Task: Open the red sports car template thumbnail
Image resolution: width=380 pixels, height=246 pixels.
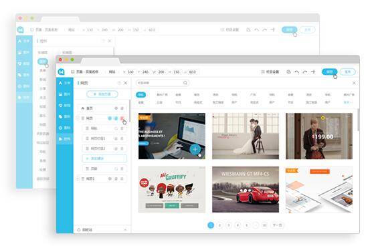Action: [246, 189]
